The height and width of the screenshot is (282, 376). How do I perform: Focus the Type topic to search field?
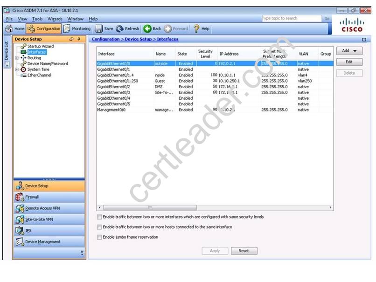(292, 19)
